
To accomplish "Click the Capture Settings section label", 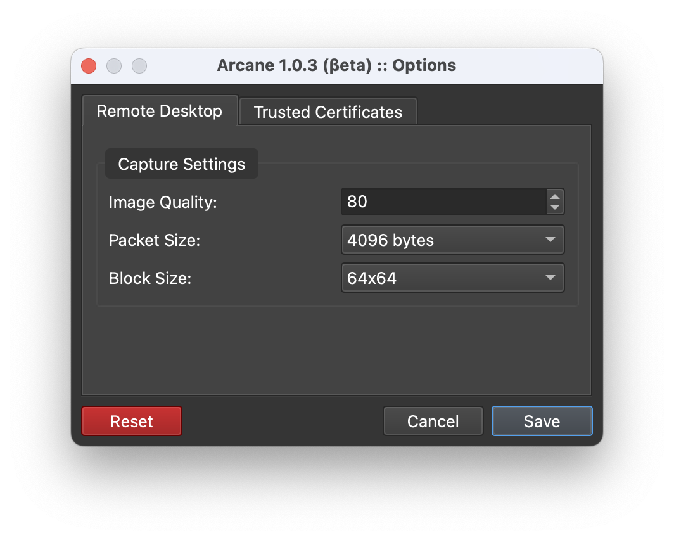I will 181,164.
